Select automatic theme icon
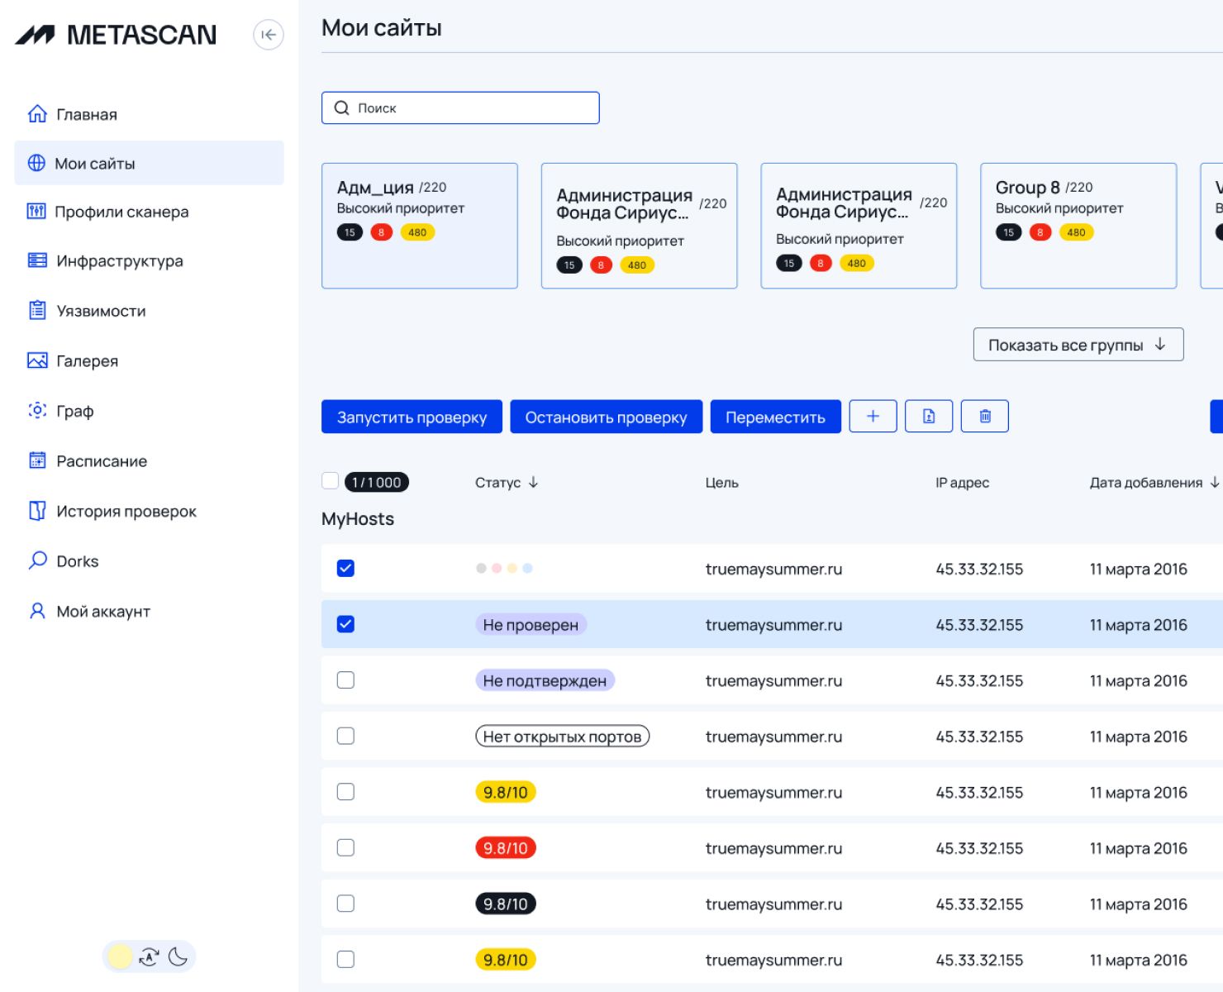This screenshot has width=1223, height=992. (149, 956)
